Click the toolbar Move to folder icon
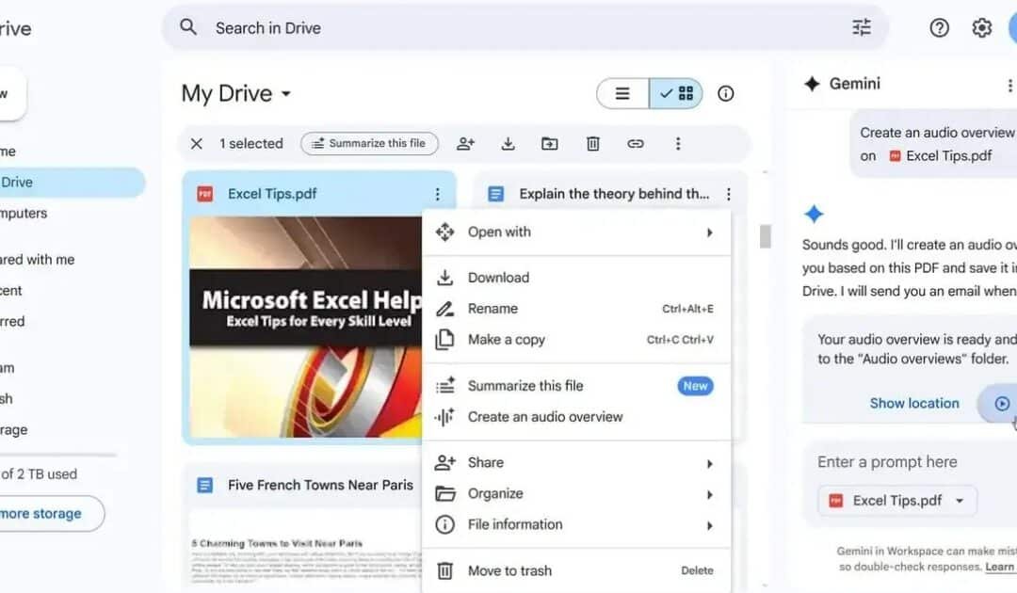Viewport: 1017px width, 593px height. 549,144
